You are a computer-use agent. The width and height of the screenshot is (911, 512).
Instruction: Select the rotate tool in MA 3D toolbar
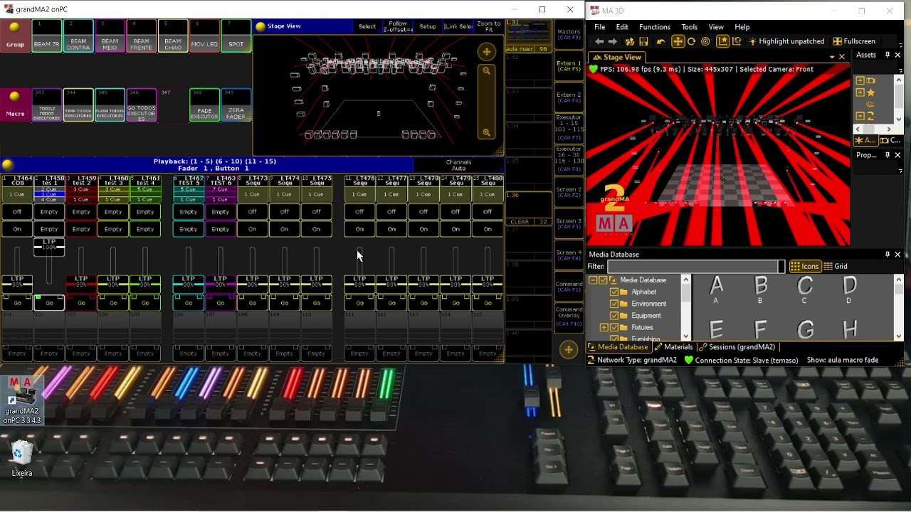point(691,41)
